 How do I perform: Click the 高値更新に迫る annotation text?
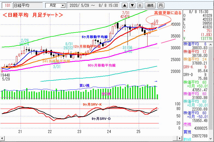pos(168,13)
